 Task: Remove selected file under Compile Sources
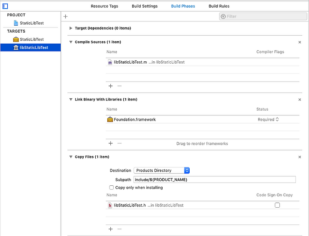pos(119,86)
